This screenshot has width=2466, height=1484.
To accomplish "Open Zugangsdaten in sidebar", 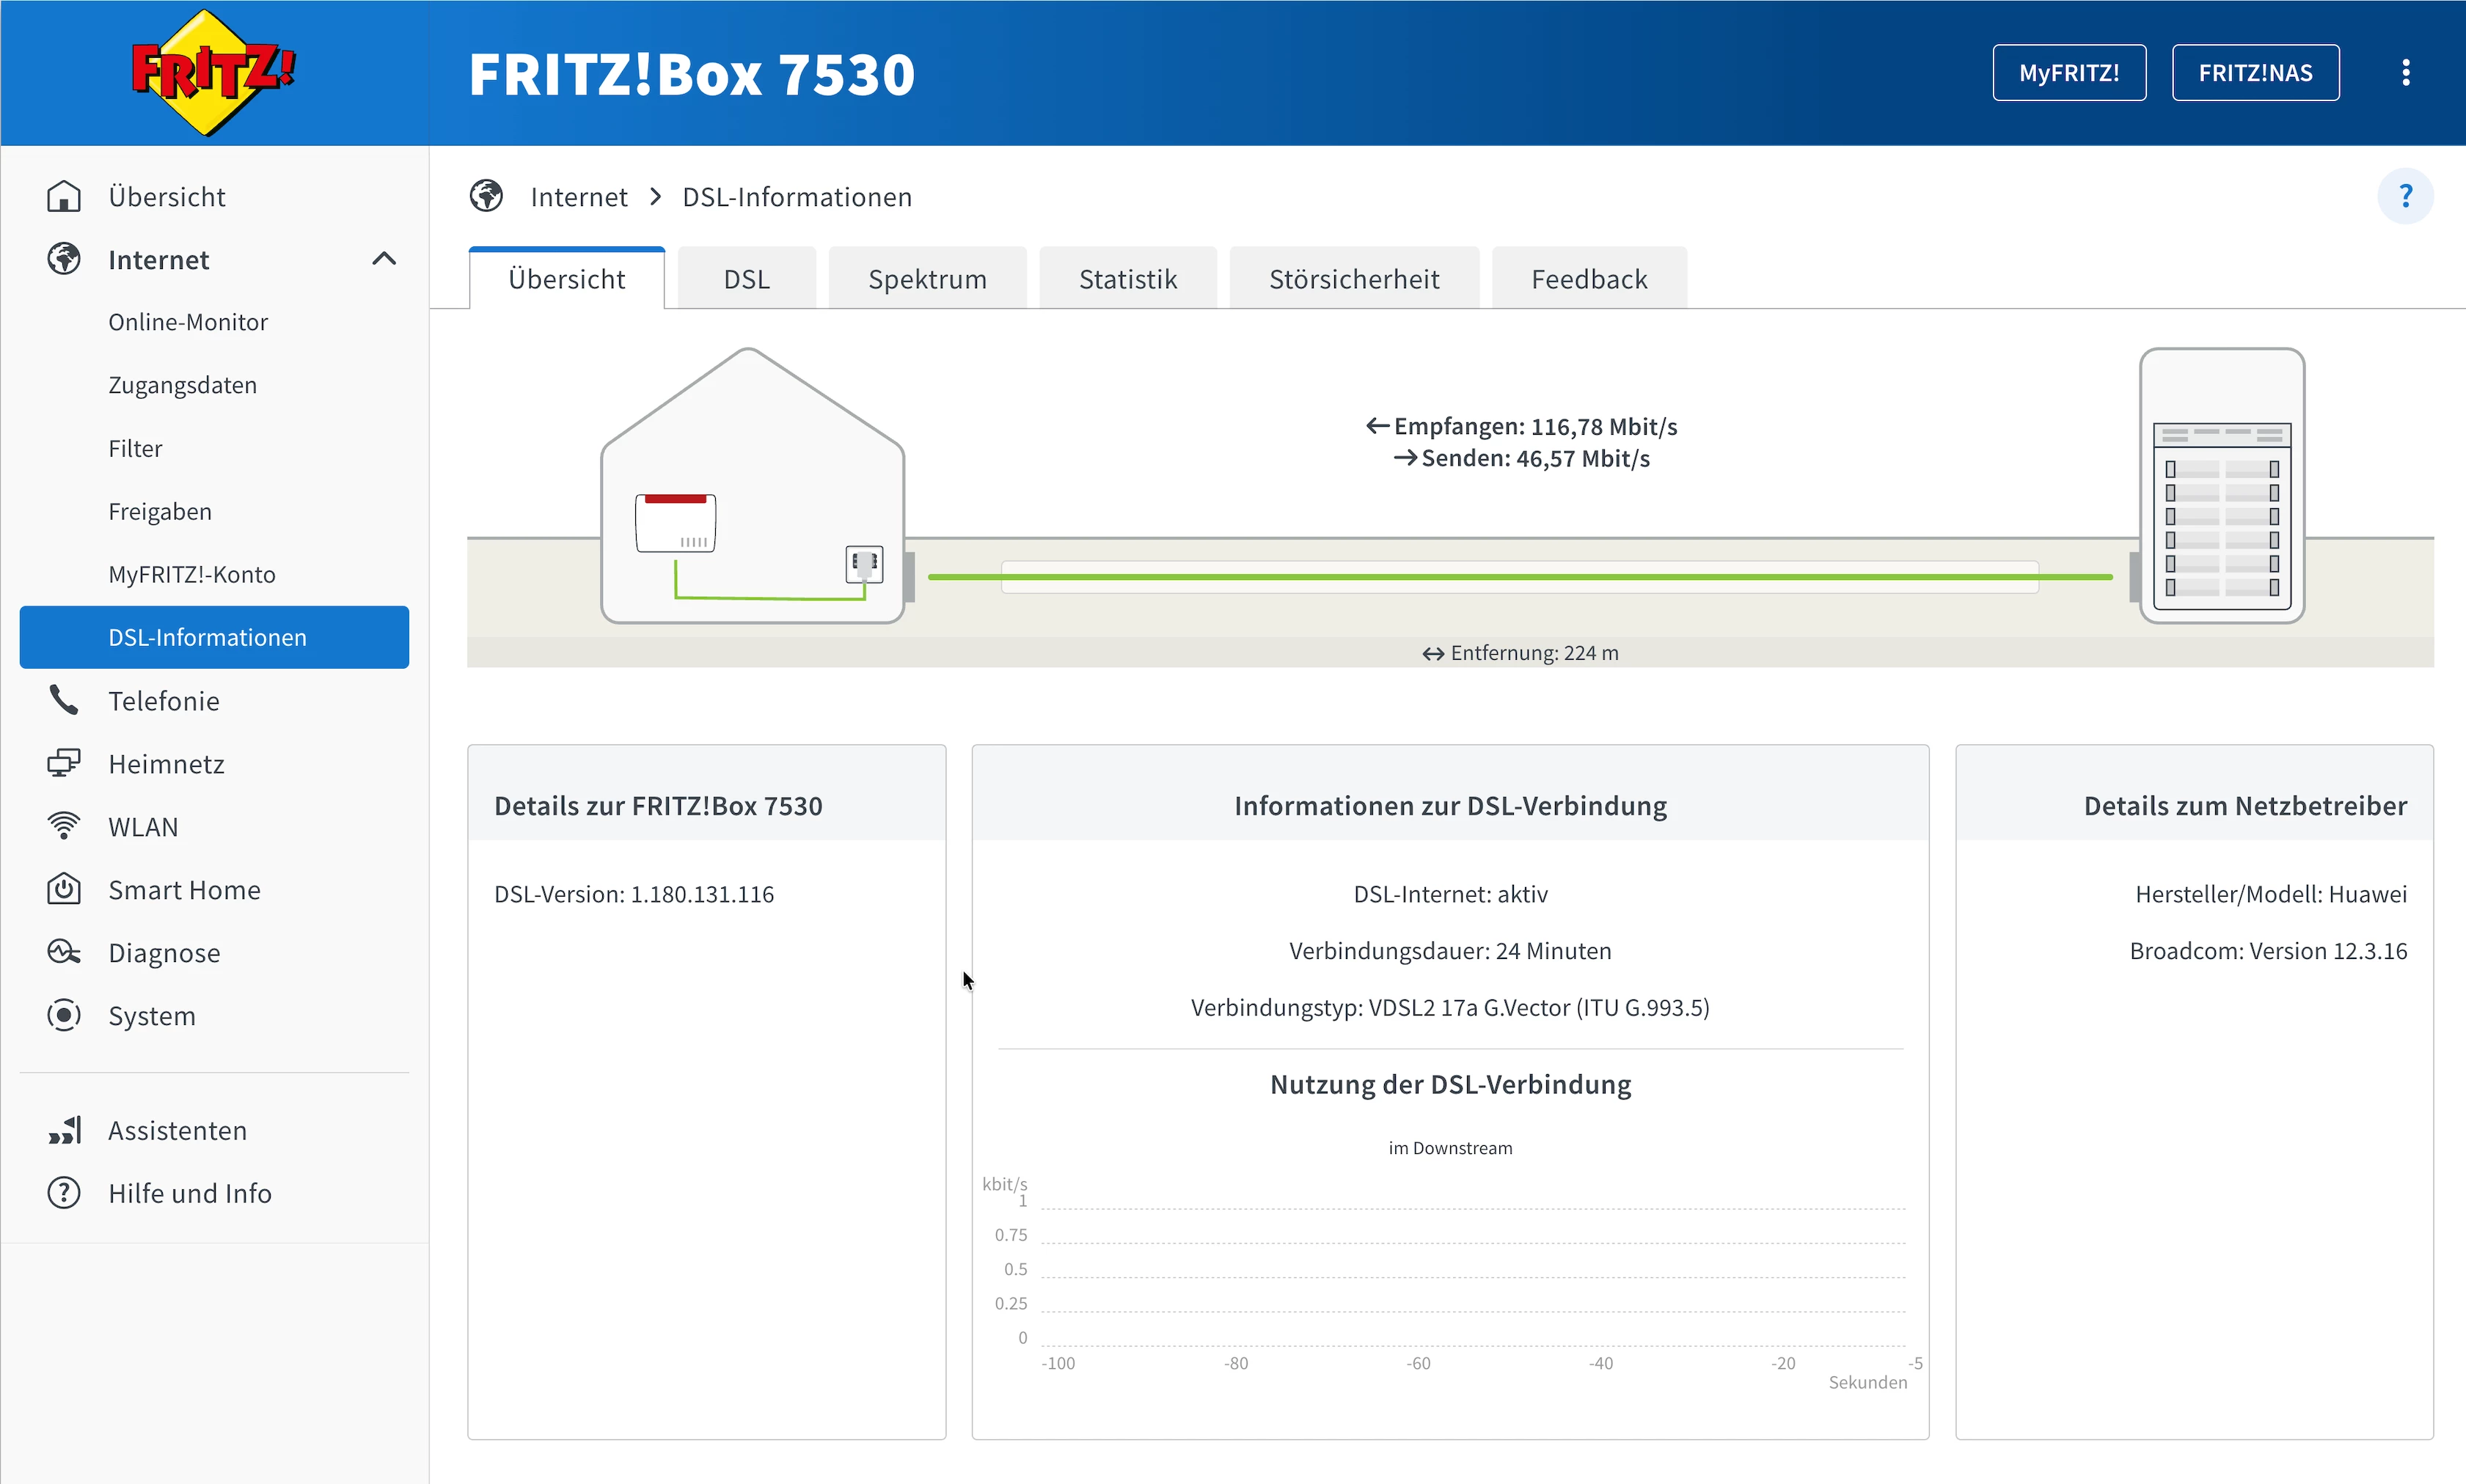I will (183, 385).
